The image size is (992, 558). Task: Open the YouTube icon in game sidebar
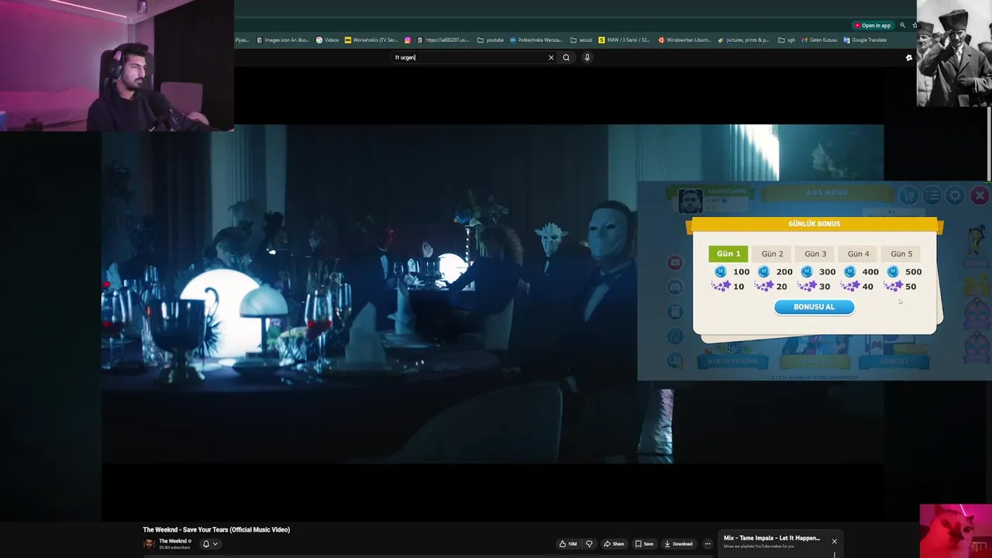(675, 263)
